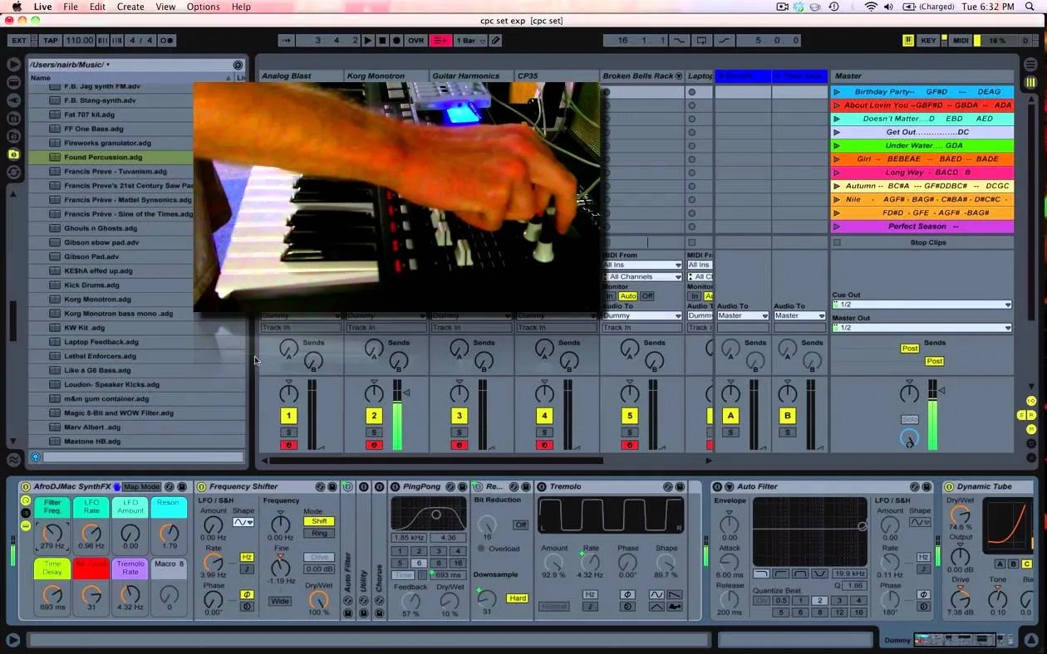Open the Options menu
This screenshot has width=1047, height=654.
pos(204,7)
